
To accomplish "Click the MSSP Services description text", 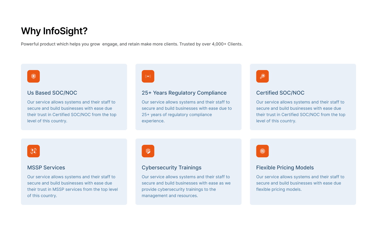I will coord(73,186).
